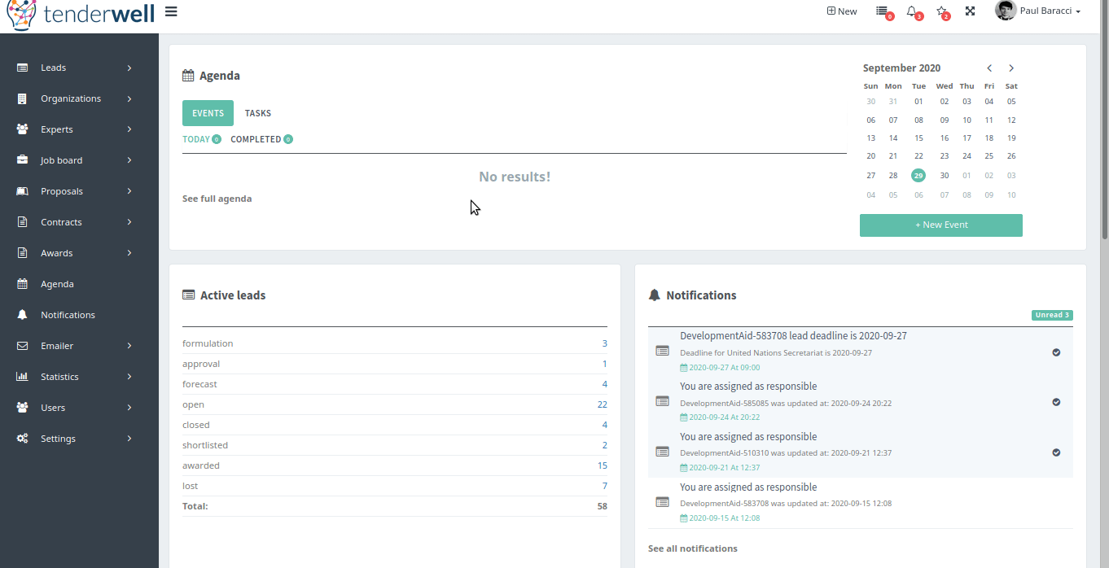
Task: Open the bell notifications in top bar
Action: (x=912, y=11)
